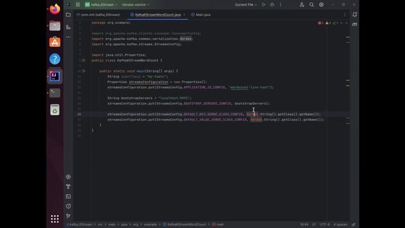Viewport: 405px width, 228px height.
Task: Open the More Actions menu in the title bar
Action: pyautogui.click(x=280, y=4)
